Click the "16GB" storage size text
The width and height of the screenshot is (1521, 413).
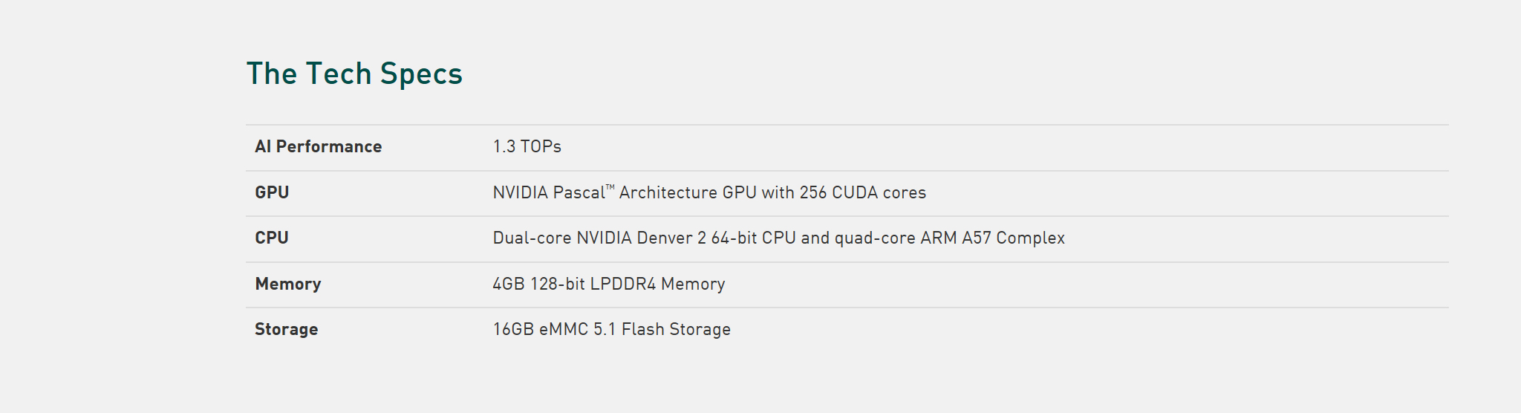click(513, 330)
